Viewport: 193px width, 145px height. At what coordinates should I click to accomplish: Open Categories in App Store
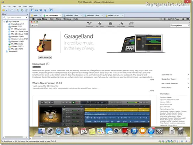tap(110, 24)
